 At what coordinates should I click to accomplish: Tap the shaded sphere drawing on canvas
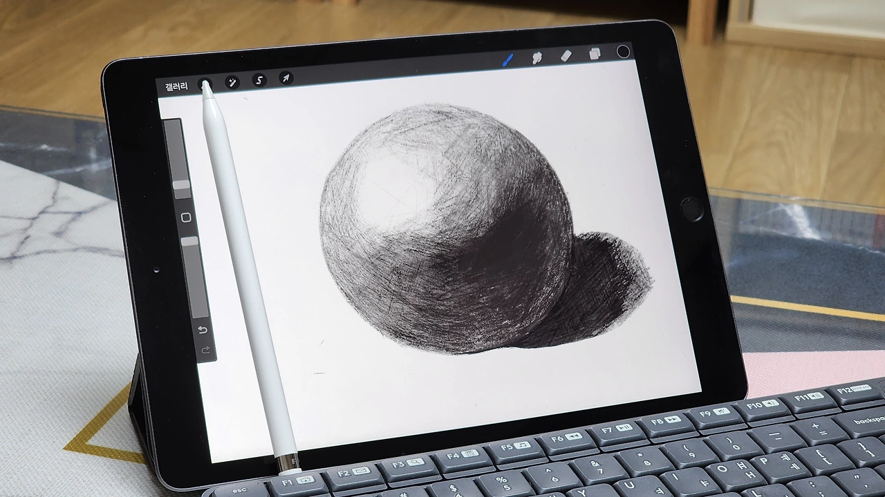pos(446,229)
